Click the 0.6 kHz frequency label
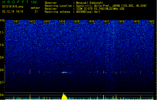The width and height of the screenshot is (157, 100). point(2,95)
